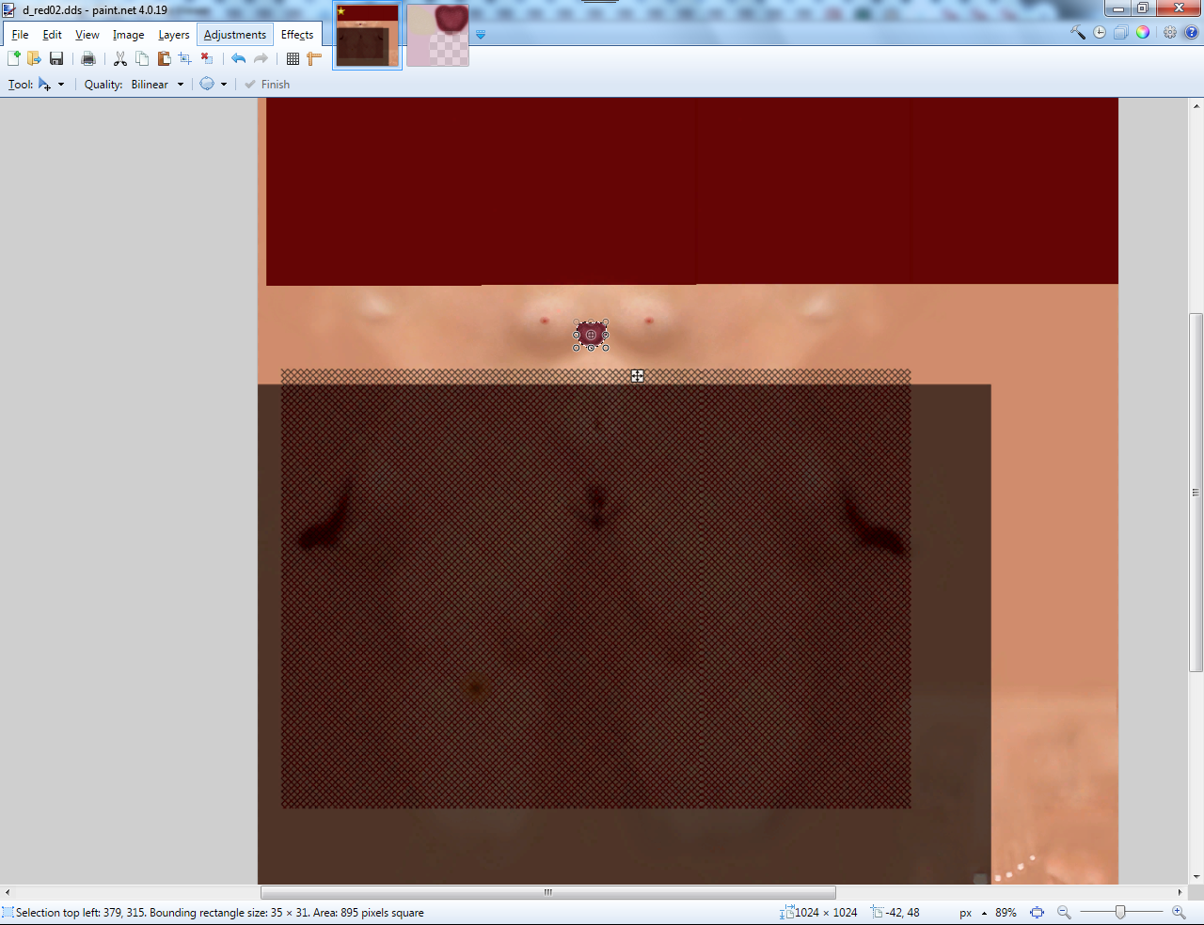The width and height of the screenshot is (1204, 925).
Task: Open the Edit menu
Action: [x=52, y=35]
